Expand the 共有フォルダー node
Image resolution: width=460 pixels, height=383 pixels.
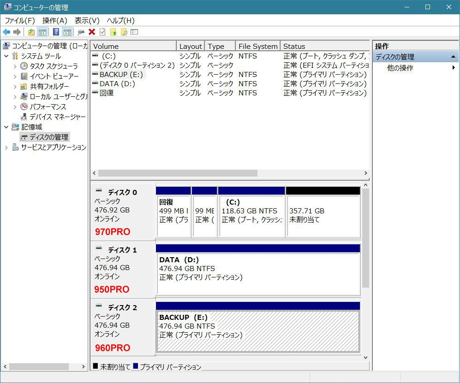(15, 87)
